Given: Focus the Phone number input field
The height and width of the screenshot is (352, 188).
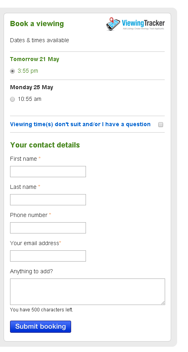Looking at the screenshot, I should pos(48,228).
